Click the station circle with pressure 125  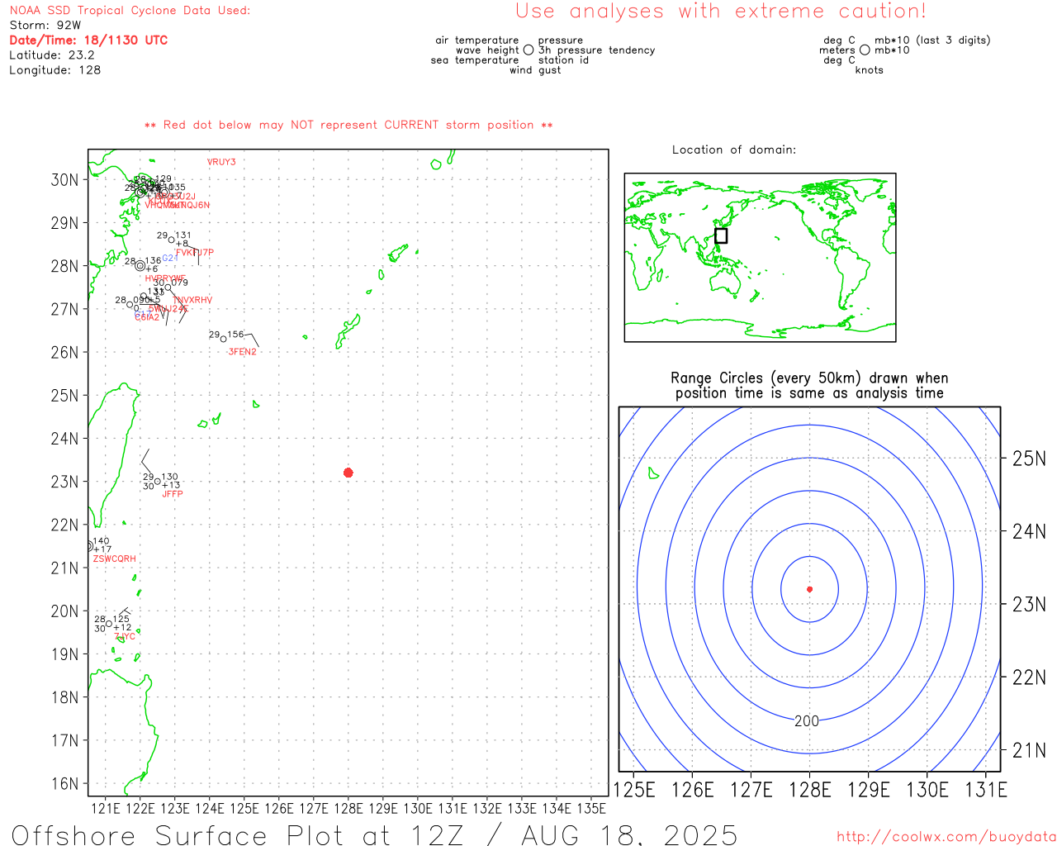pos(109,624)
